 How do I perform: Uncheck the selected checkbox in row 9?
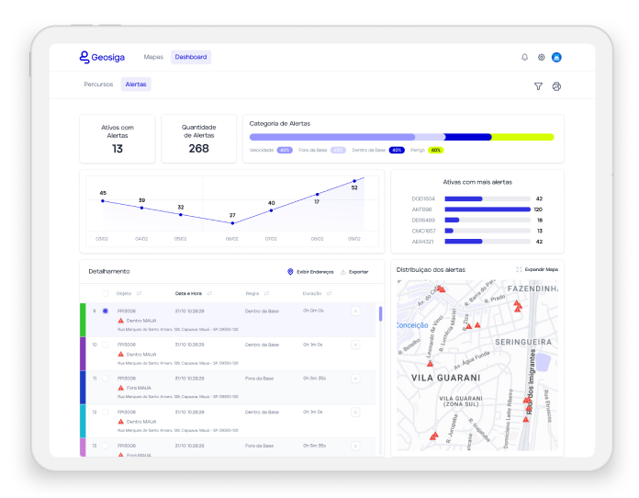pyautogui.click(x=106, y=311)
